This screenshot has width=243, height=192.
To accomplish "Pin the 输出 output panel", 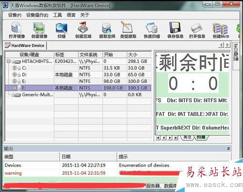I will coord(228,149).
